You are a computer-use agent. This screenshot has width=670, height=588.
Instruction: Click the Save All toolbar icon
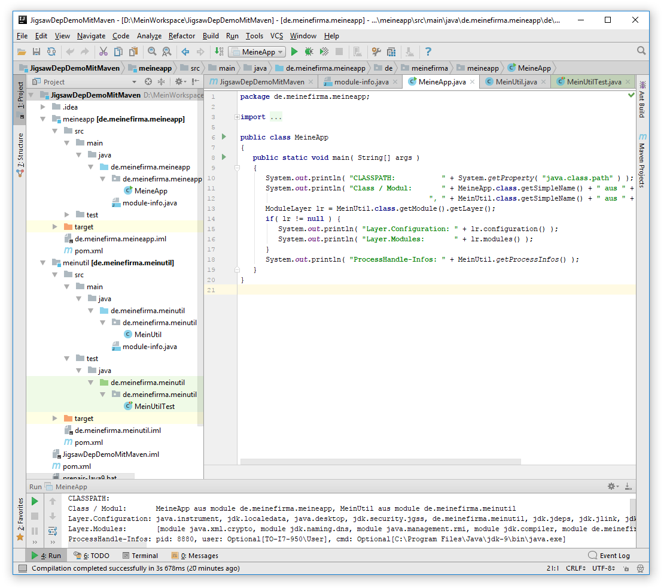pos(36,51)
